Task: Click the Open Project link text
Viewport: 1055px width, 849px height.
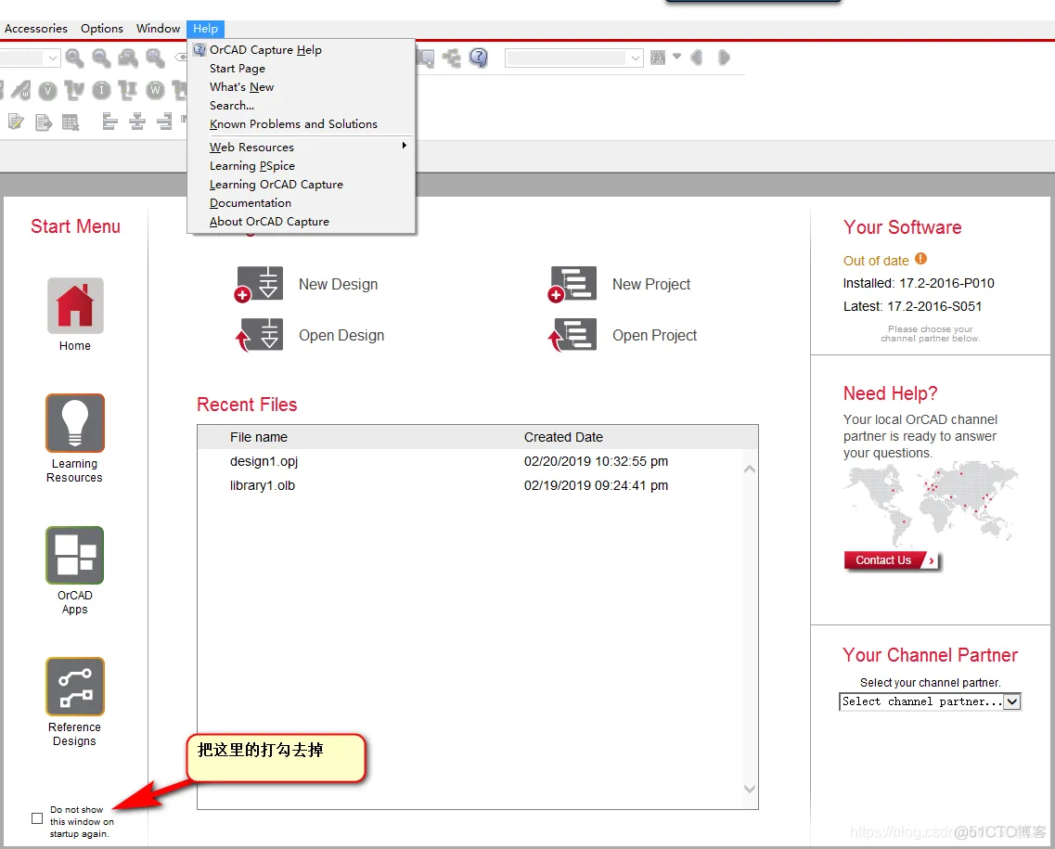Action: pyautogui.click(x=654, y=335)
